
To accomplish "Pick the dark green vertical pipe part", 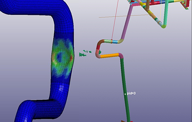I will click(x=125, y=90).
